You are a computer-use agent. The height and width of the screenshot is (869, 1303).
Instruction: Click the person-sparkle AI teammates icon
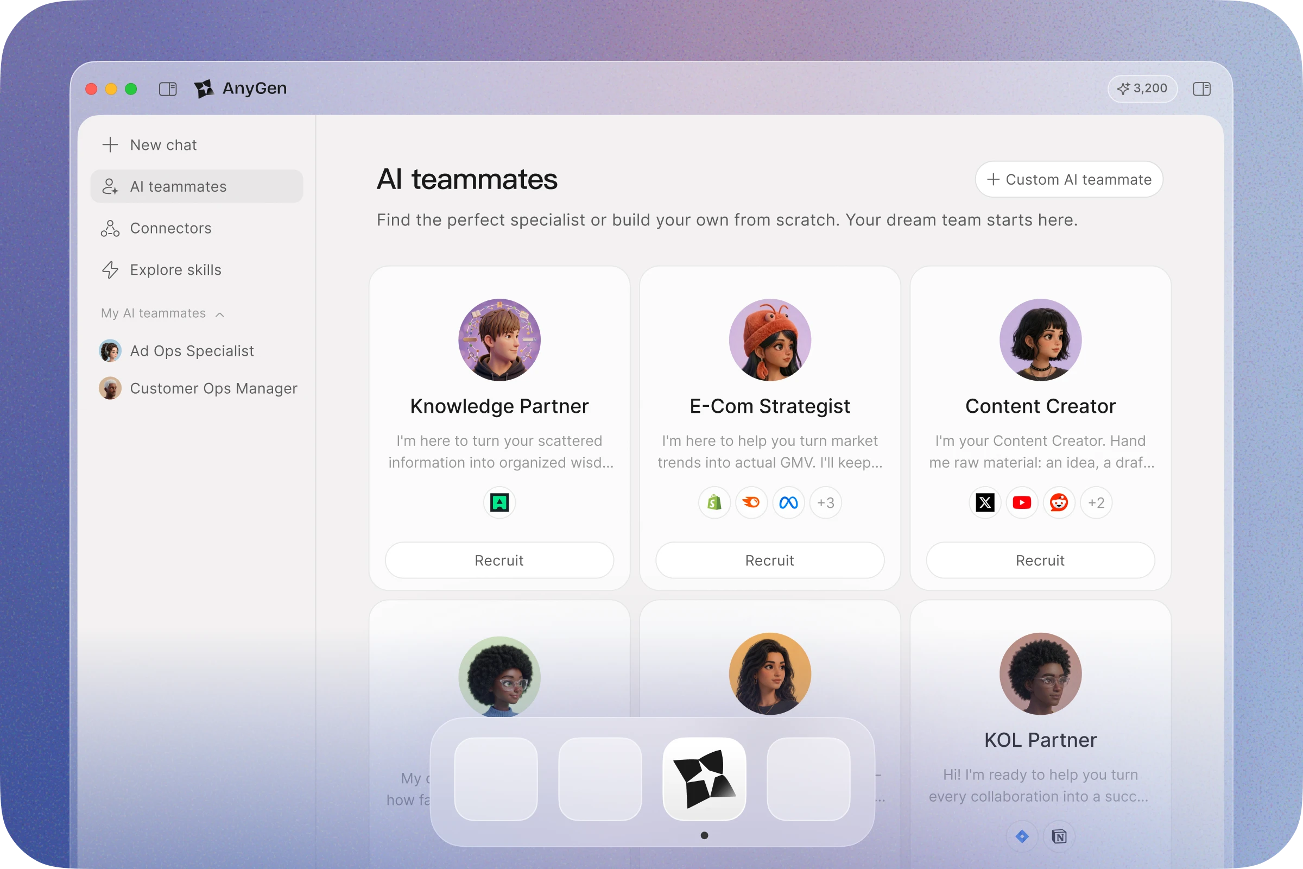(x=110, y=187)
